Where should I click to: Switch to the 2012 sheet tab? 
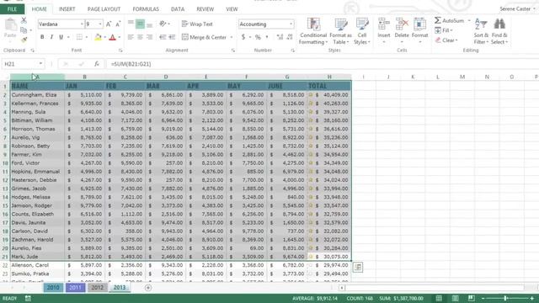click(98, 288)
